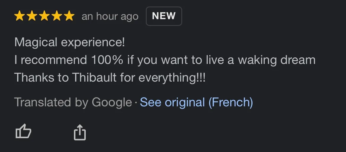
Task: Click the first yellow rating star
Action: 19,16
